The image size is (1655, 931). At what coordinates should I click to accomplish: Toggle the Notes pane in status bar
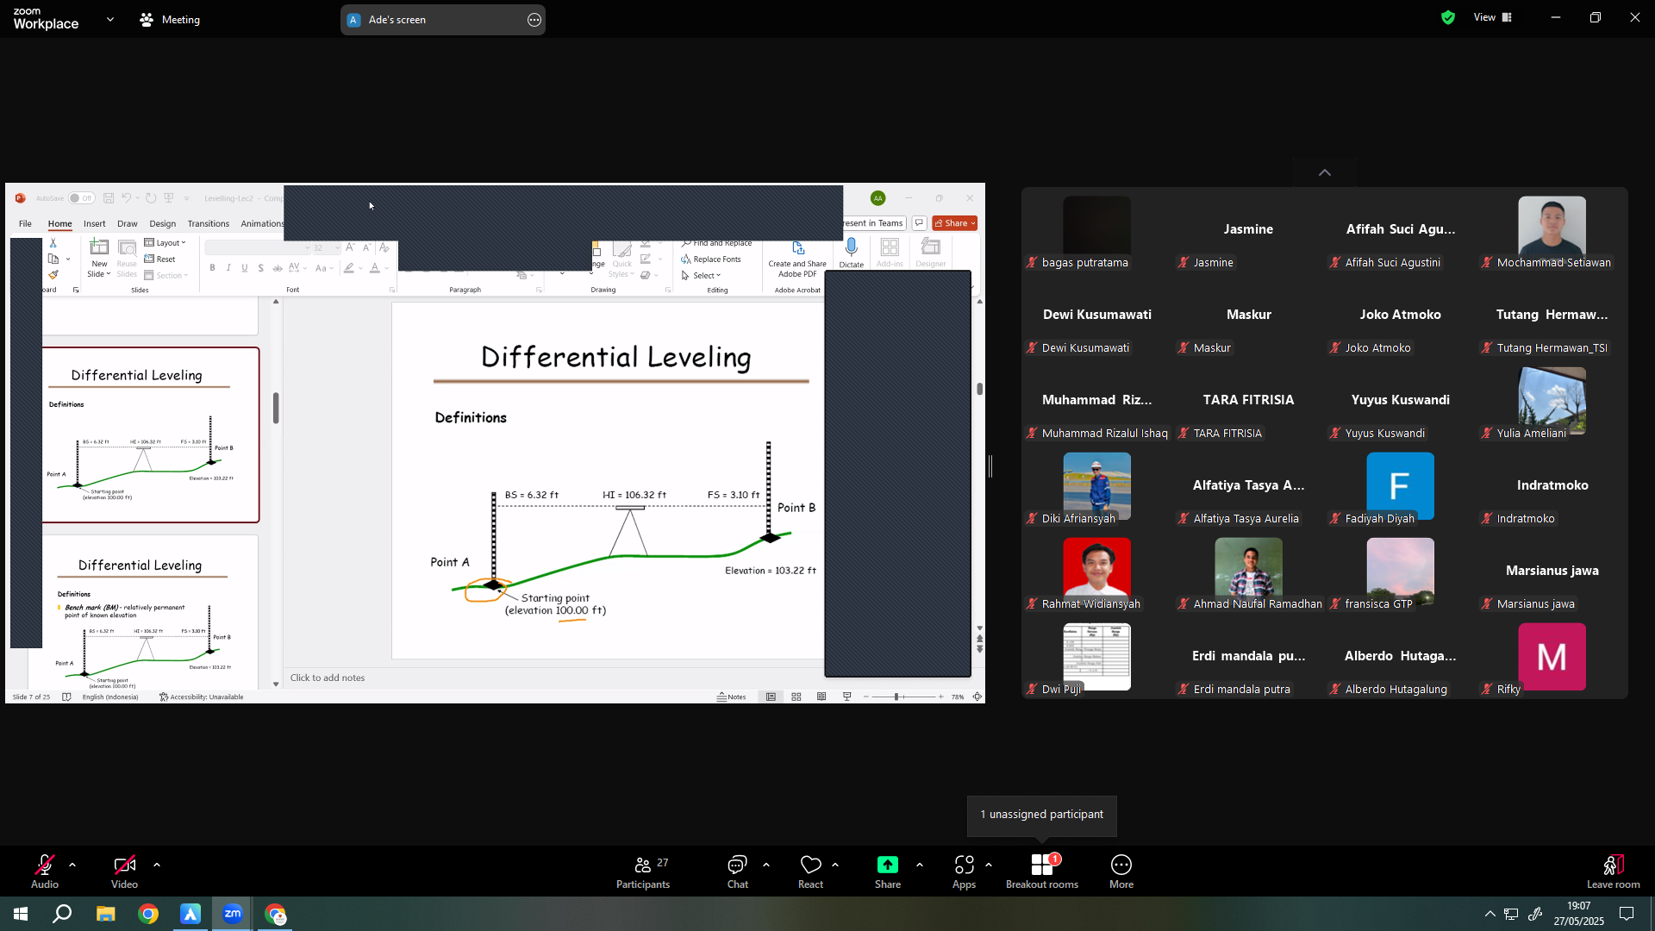point(732,697)
